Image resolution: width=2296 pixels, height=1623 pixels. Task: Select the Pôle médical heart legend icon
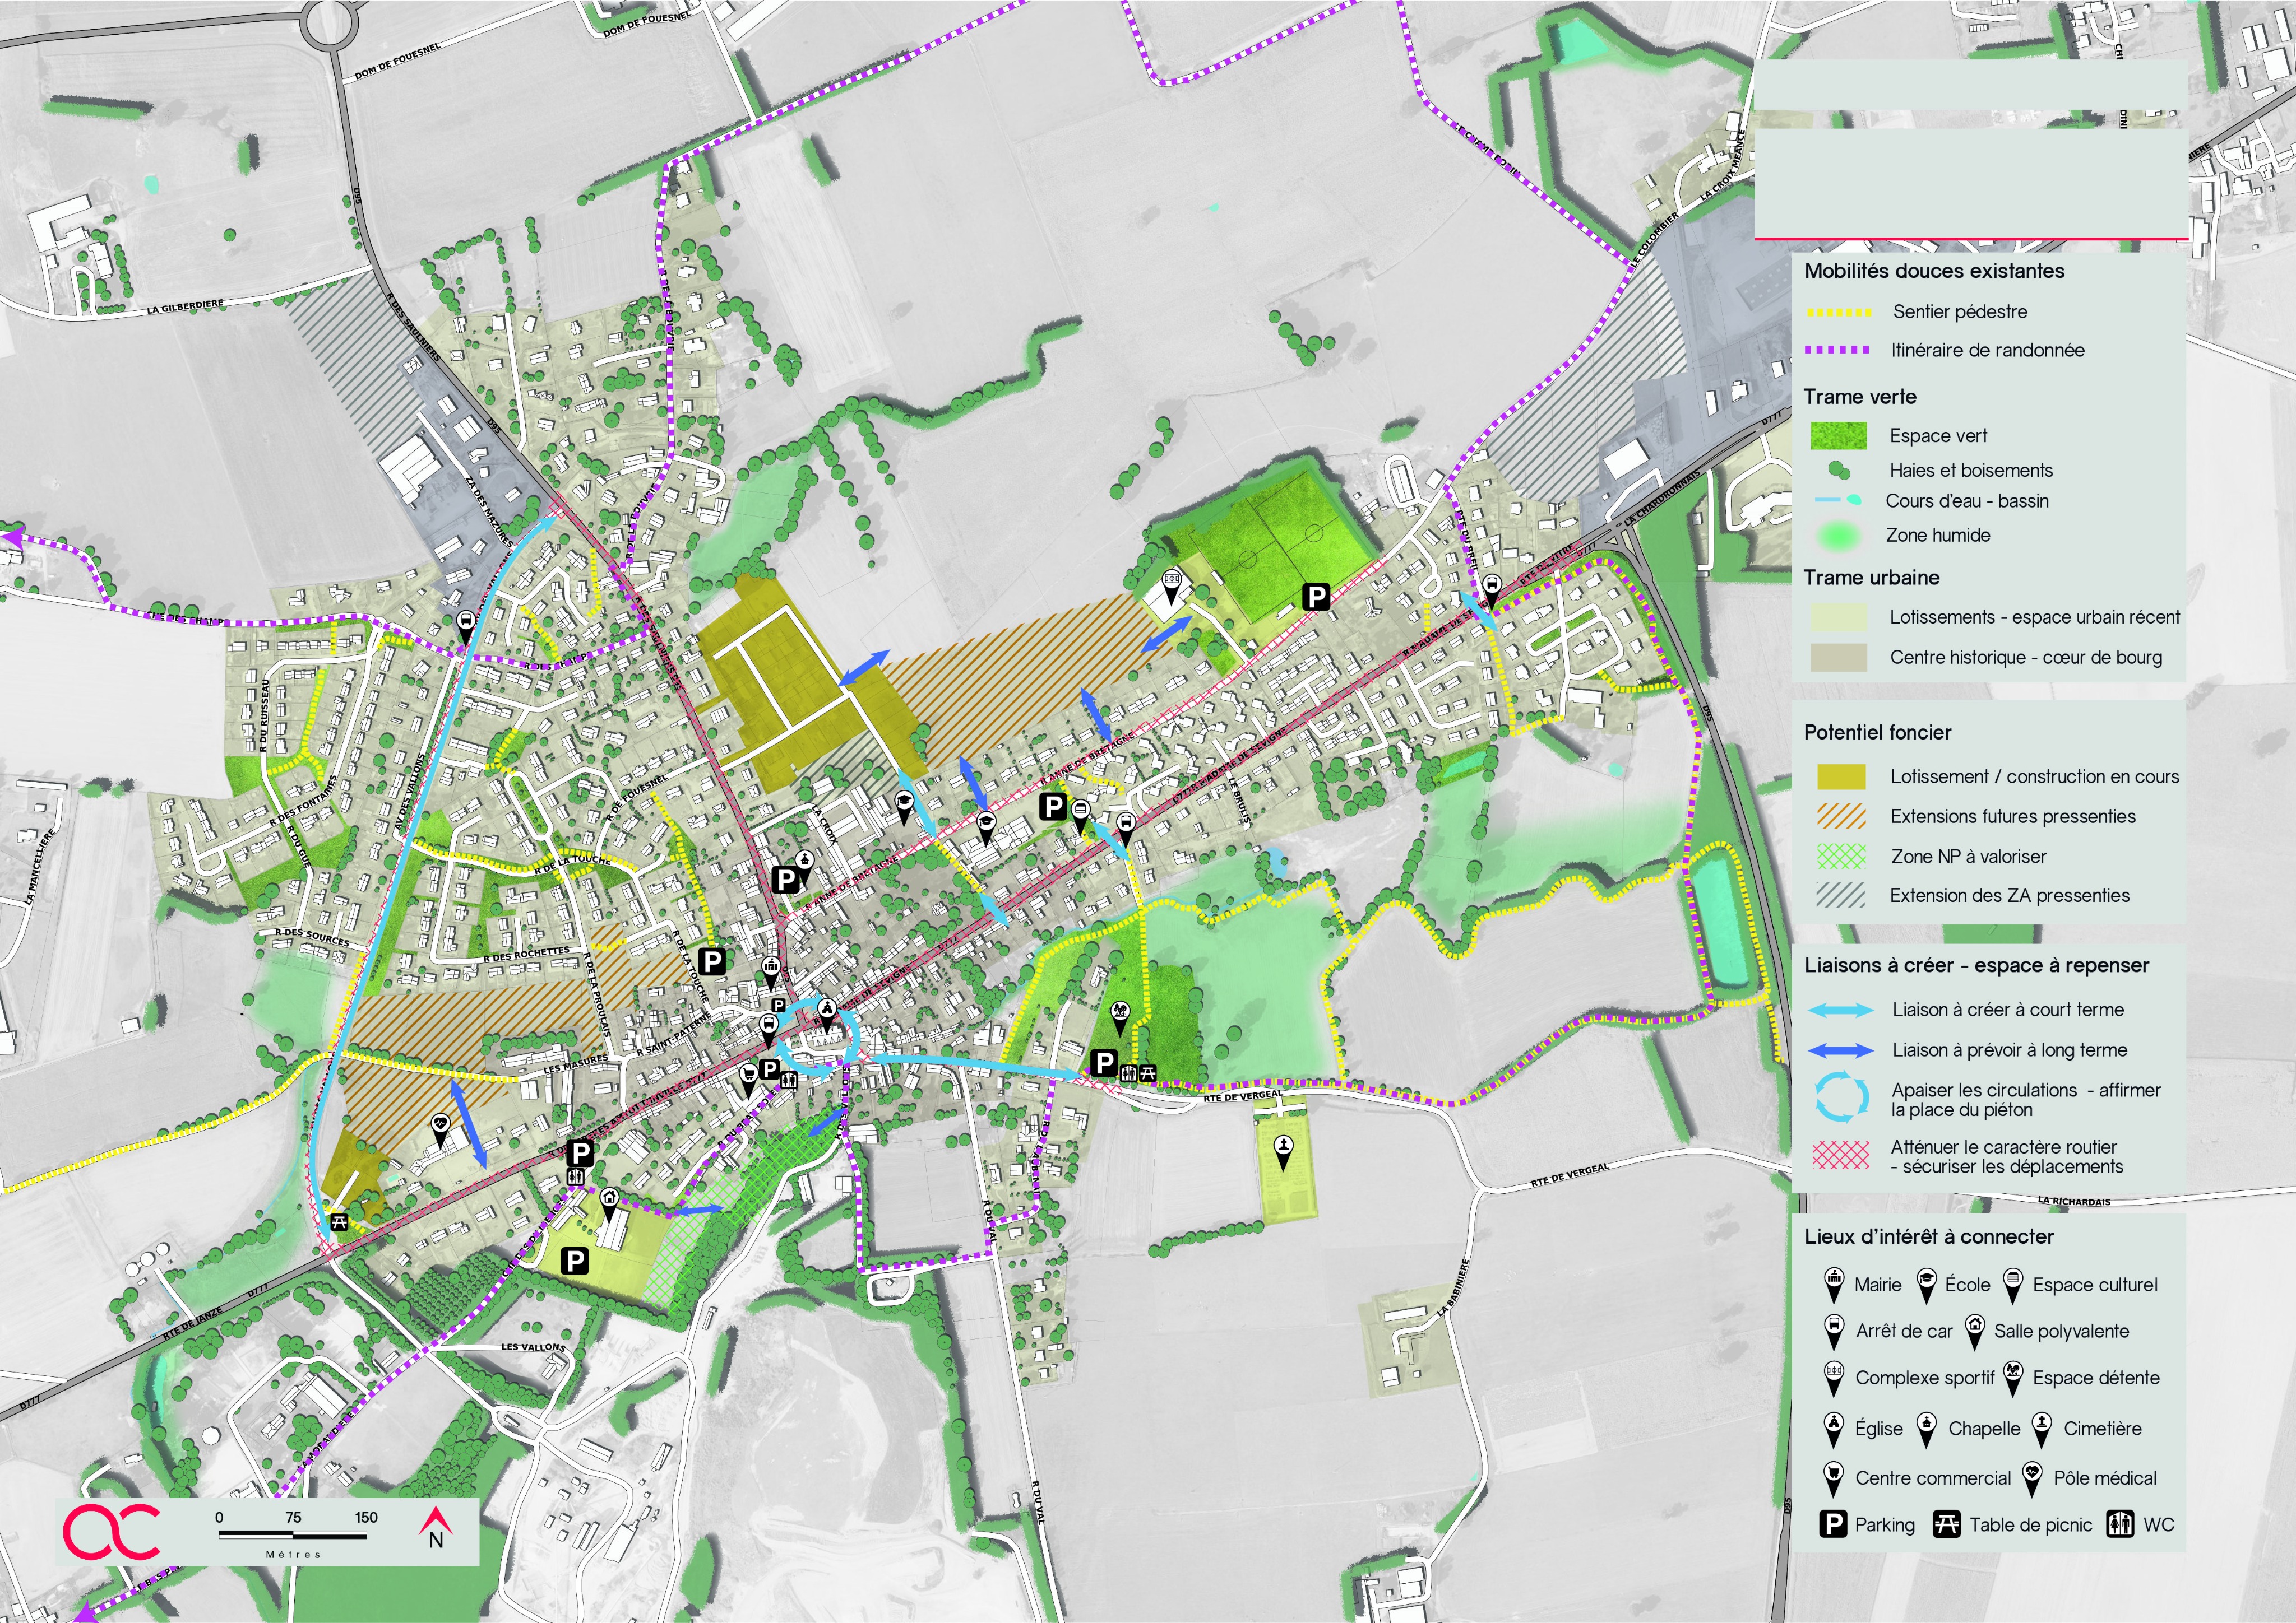[2032, 1477]
